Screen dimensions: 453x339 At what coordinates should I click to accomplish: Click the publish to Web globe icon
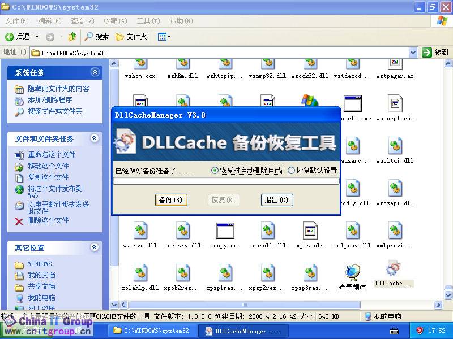pos(19,190)
